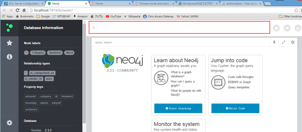Screen dimensions: 302x132
Task: Select the '*' relationship type
Action: (x=26, y=73)
